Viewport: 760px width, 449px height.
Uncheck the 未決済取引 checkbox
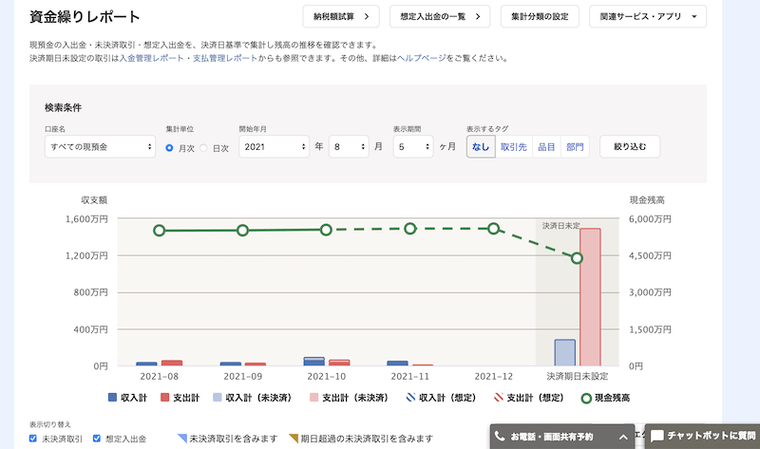tap(33, 439)
